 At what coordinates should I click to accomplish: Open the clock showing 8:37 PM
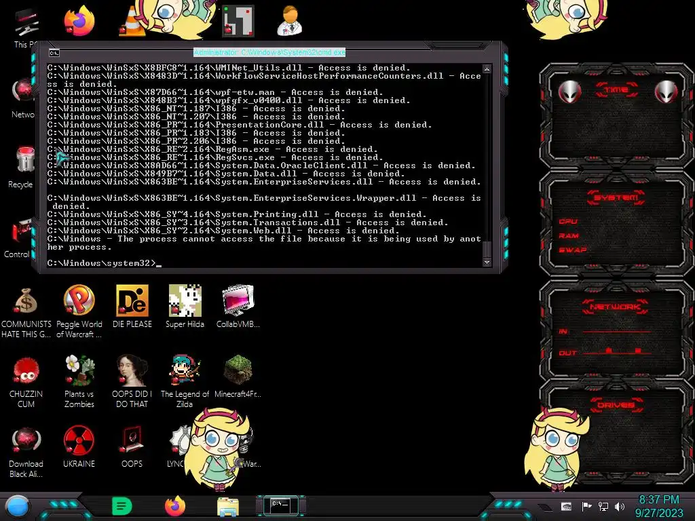(659, 506)
